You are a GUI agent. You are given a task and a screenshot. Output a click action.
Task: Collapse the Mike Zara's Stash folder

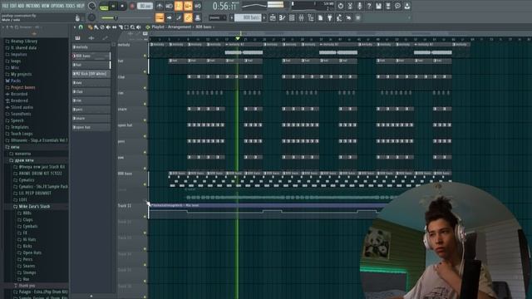click(x=32, y=207)
